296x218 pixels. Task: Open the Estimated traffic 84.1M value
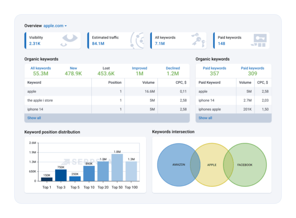(x=98, y=43)
